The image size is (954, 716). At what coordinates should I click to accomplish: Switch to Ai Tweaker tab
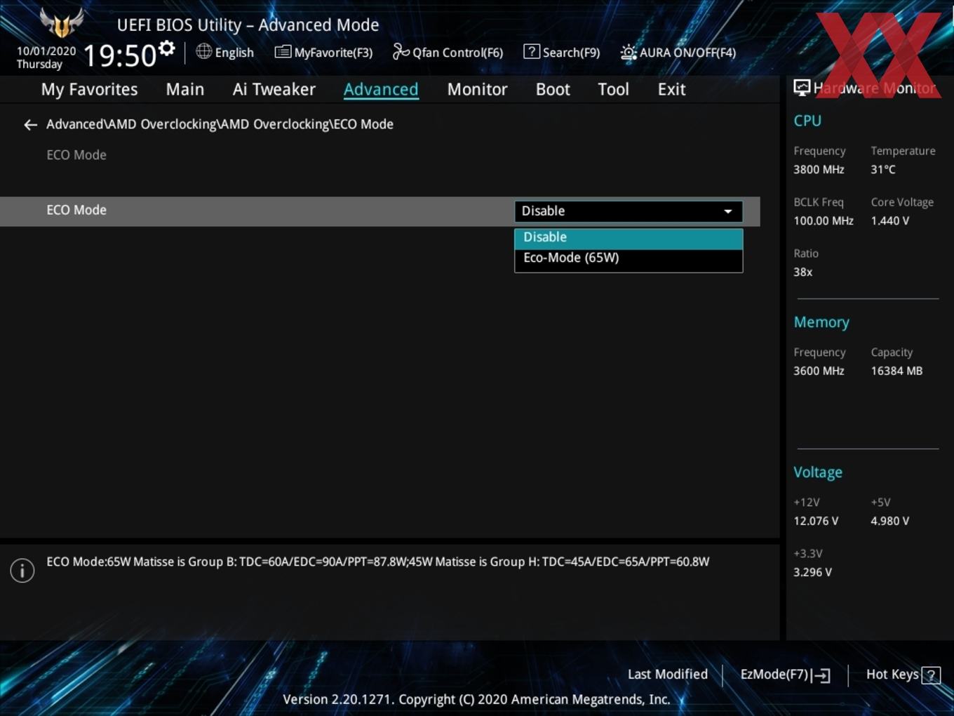[x=274, y=89]
